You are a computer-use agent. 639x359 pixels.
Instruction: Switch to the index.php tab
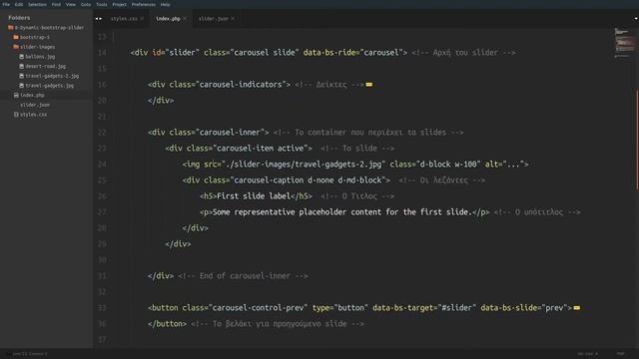[168, 19]
